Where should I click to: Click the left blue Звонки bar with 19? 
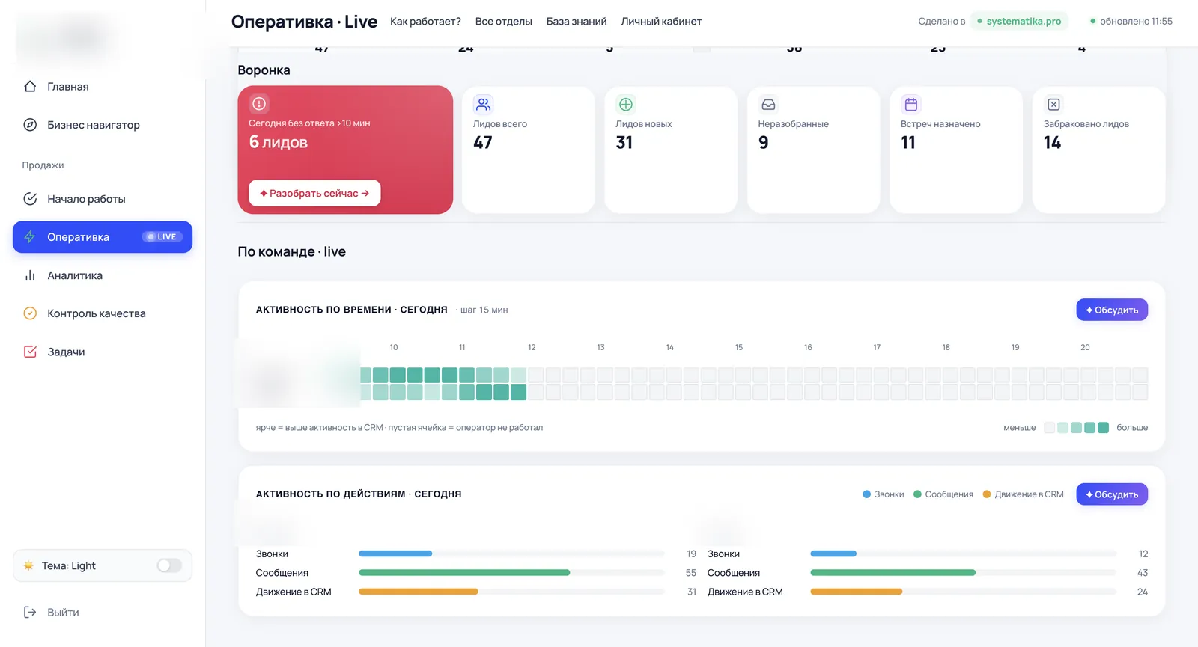click(x=395, y=554)
